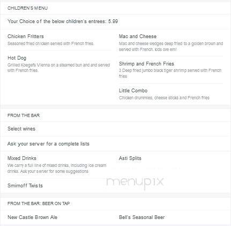Click the Children's Menu section header
The image size is (231, 226).
click(27, 8)
